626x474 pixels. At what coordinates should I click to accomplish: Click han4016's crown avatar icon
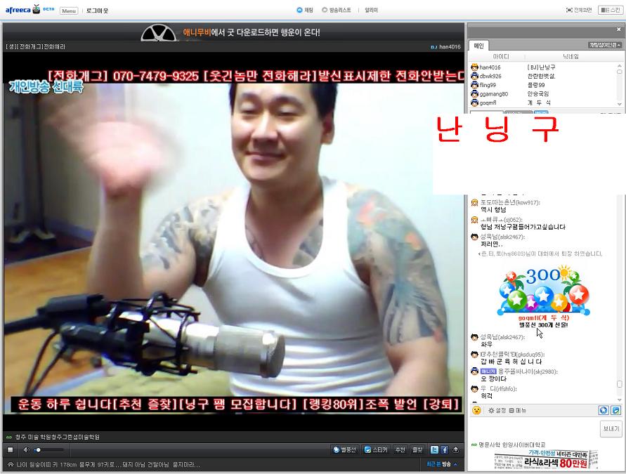[474, 67]
